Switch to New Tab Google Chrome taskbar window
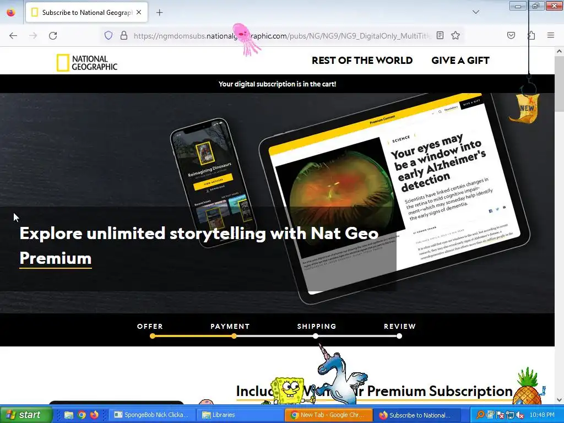The width and height of the screenshot is (564, 423). (329, 415)
